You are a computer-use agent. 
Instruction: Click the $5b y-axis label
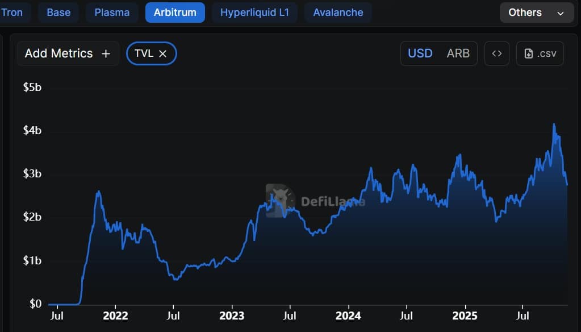click(32, 87)
